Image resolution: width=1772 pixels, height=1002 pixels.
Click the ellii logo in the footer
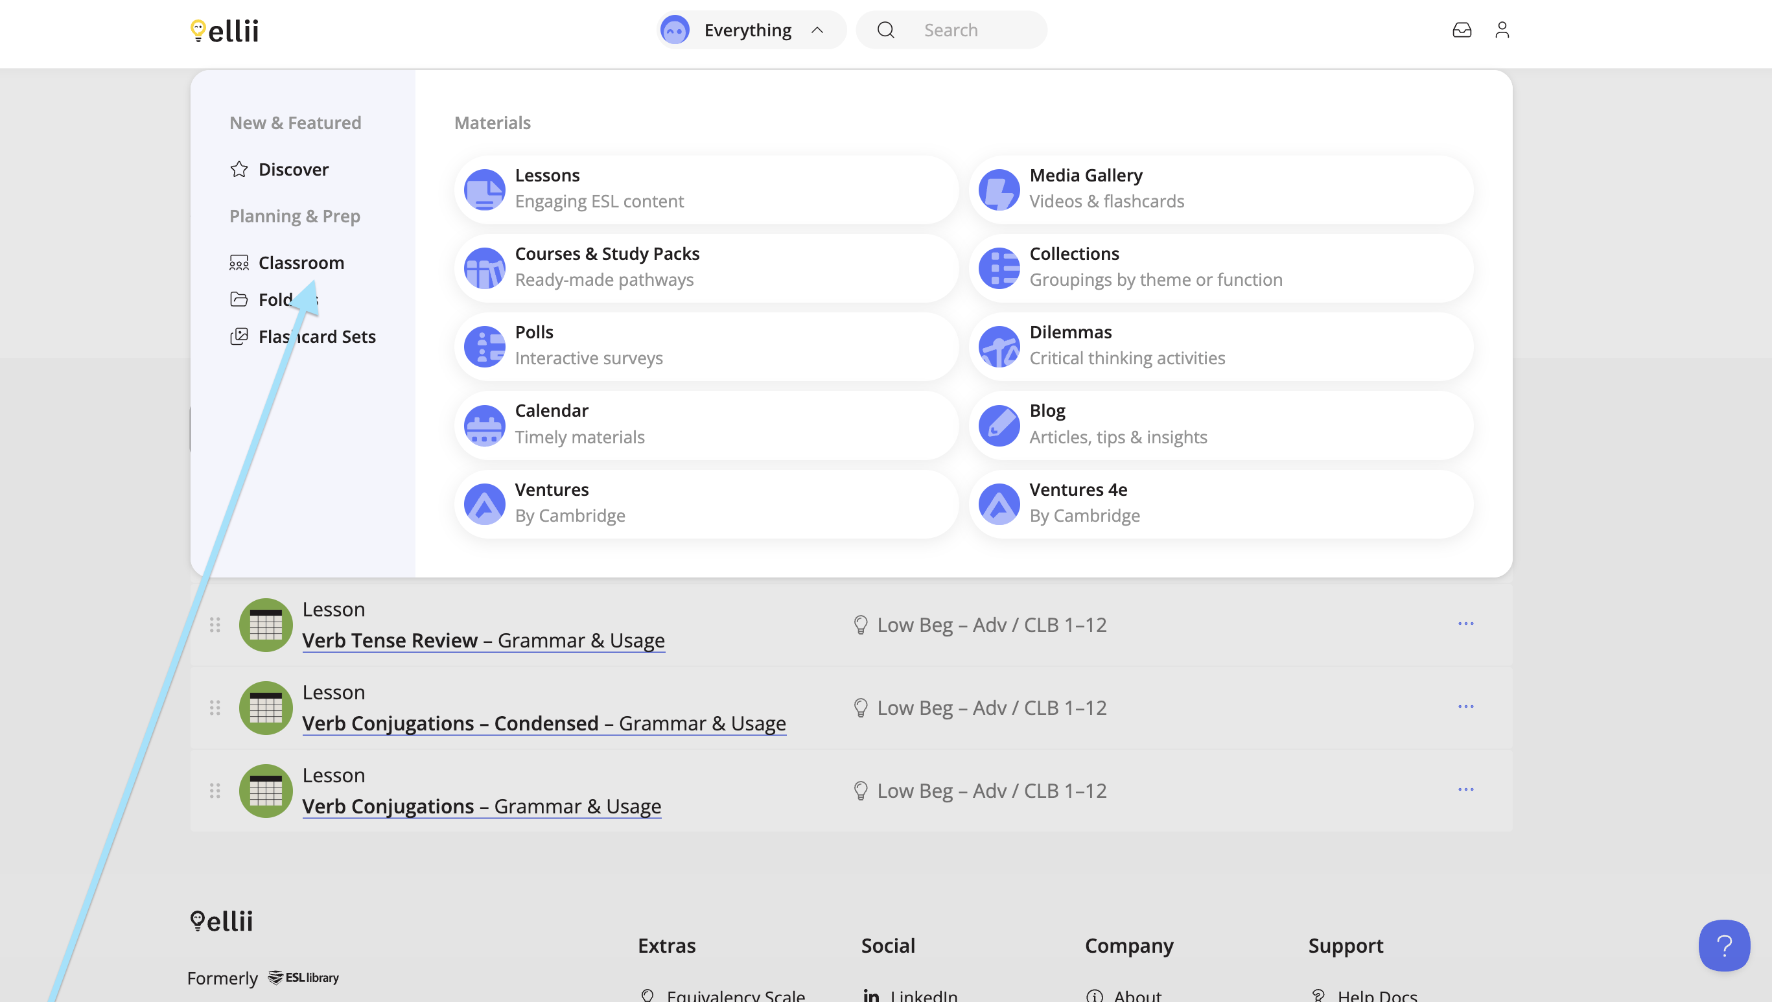click(222, 921)
